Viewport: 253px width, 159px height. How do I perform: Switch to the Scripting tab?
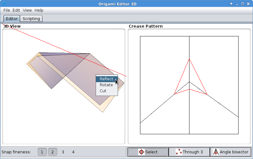coord(31,19)
